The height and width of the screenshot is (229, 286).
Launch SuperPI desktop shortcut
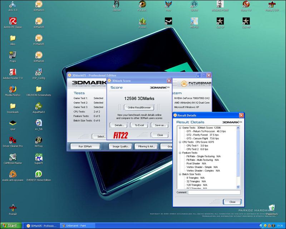39,159
